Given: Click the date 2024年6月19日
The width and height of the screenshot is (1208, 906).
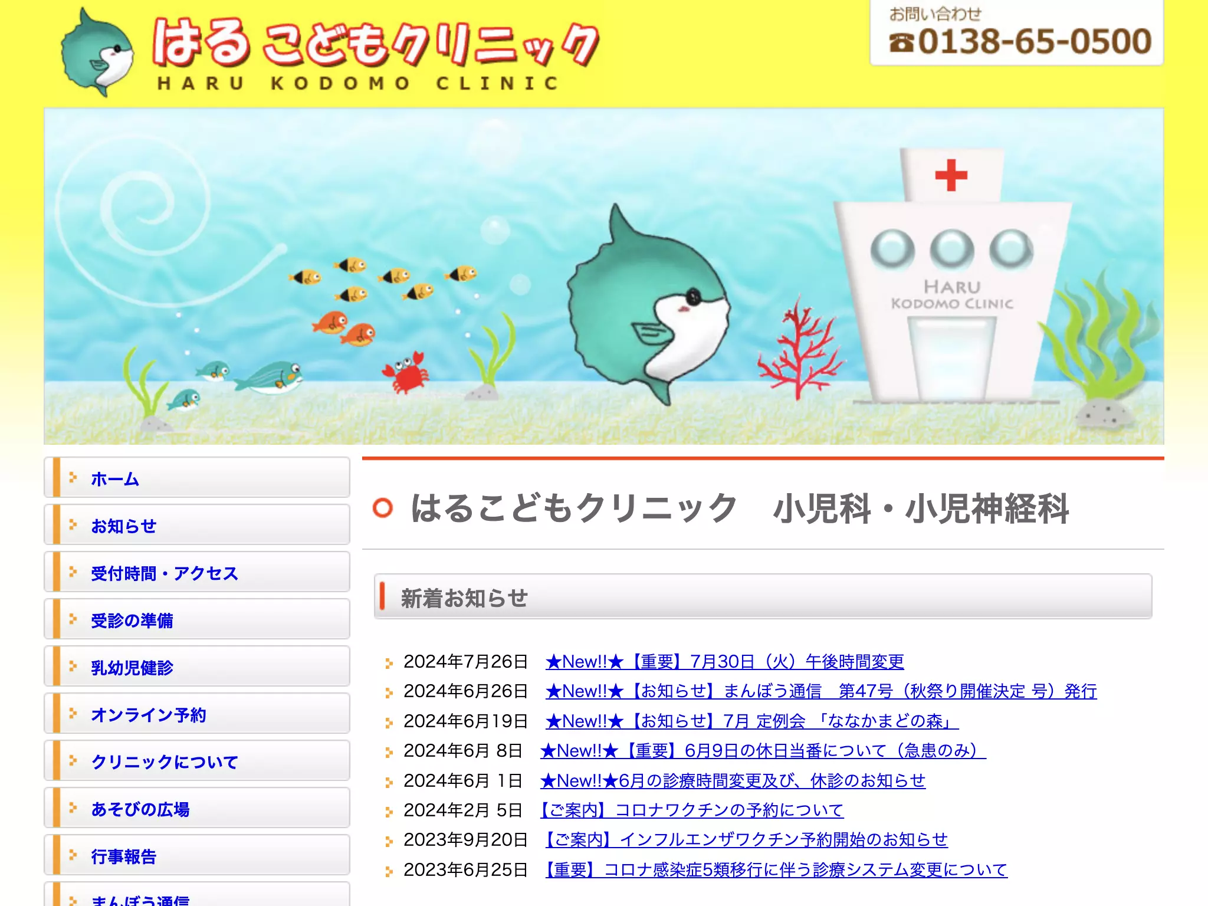Looking at the screenshot, I should [x=465, y=721].
